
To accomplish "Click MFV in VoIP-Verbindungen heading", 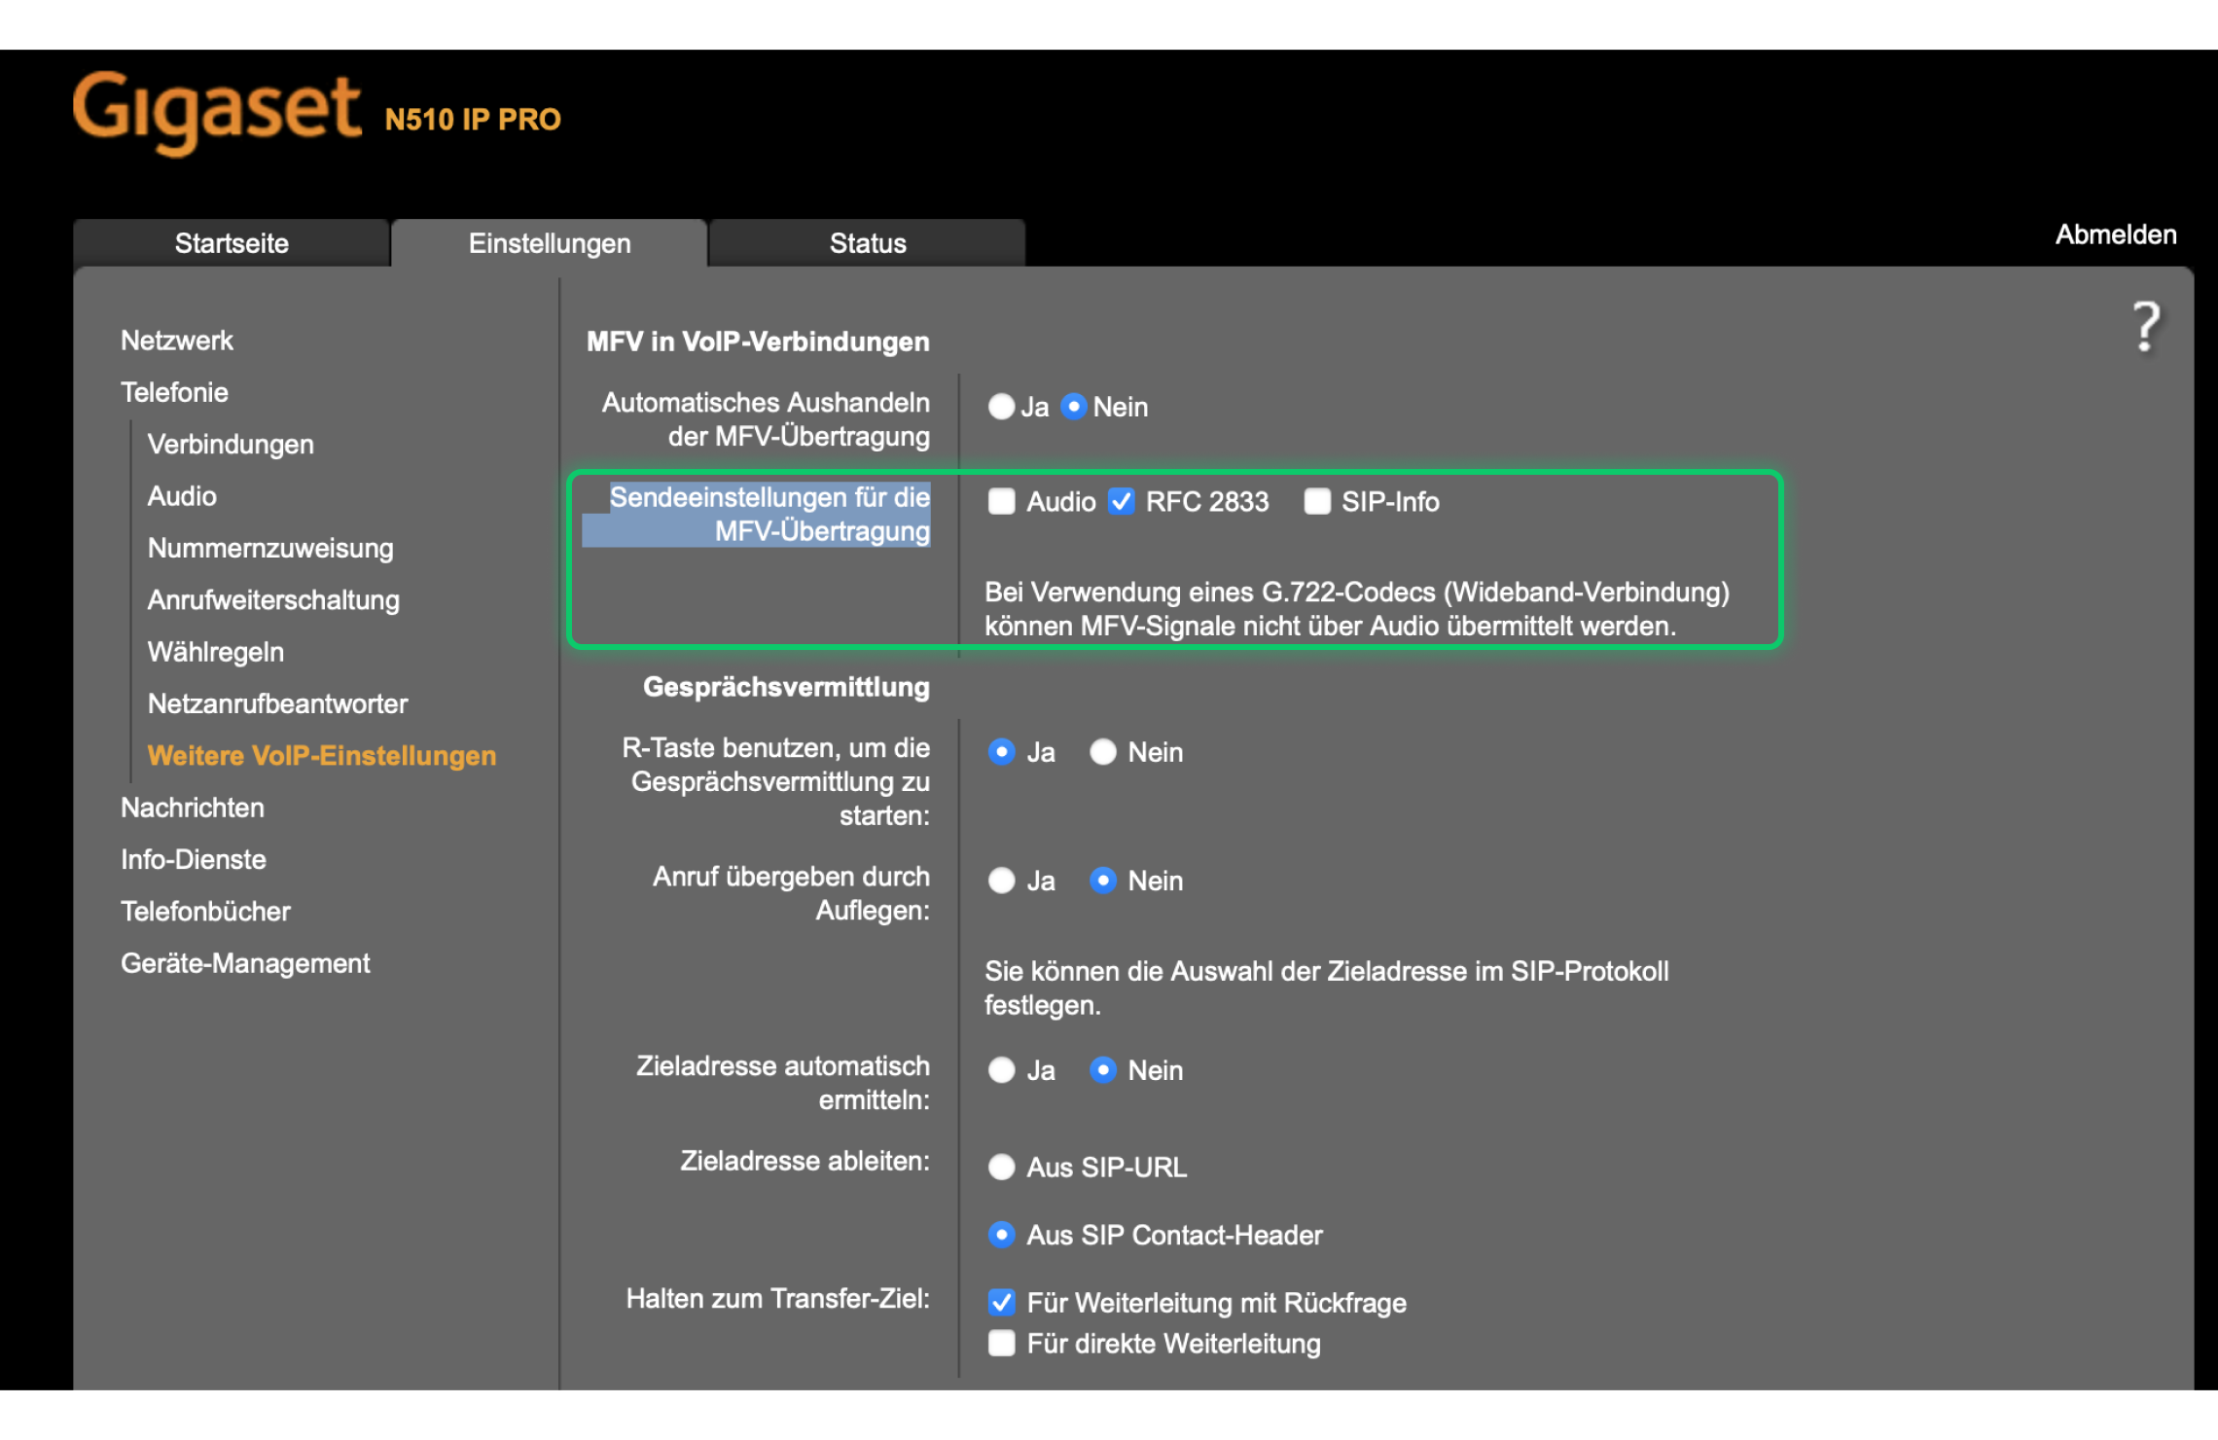I will click(758, 342).
